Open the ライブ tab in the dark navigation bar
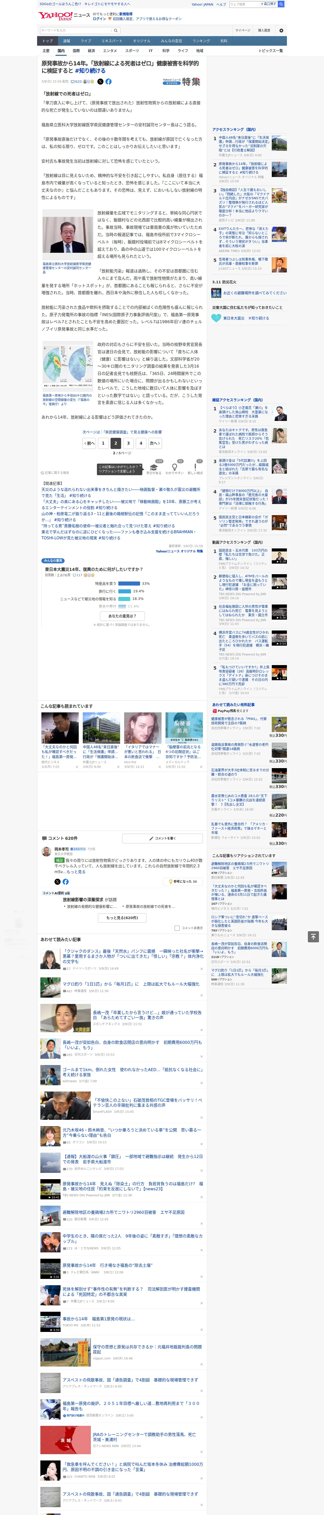 tap(86, 41)
